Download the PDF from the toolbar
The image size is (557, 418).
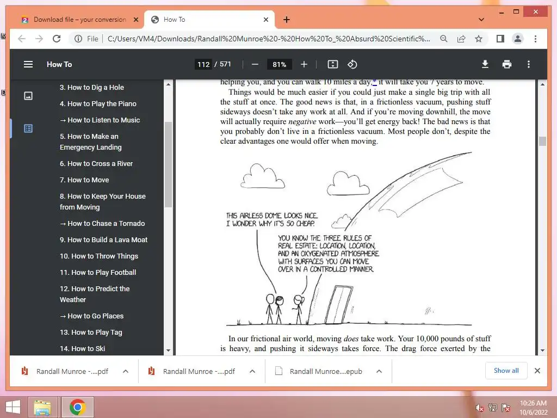(485, 64)
